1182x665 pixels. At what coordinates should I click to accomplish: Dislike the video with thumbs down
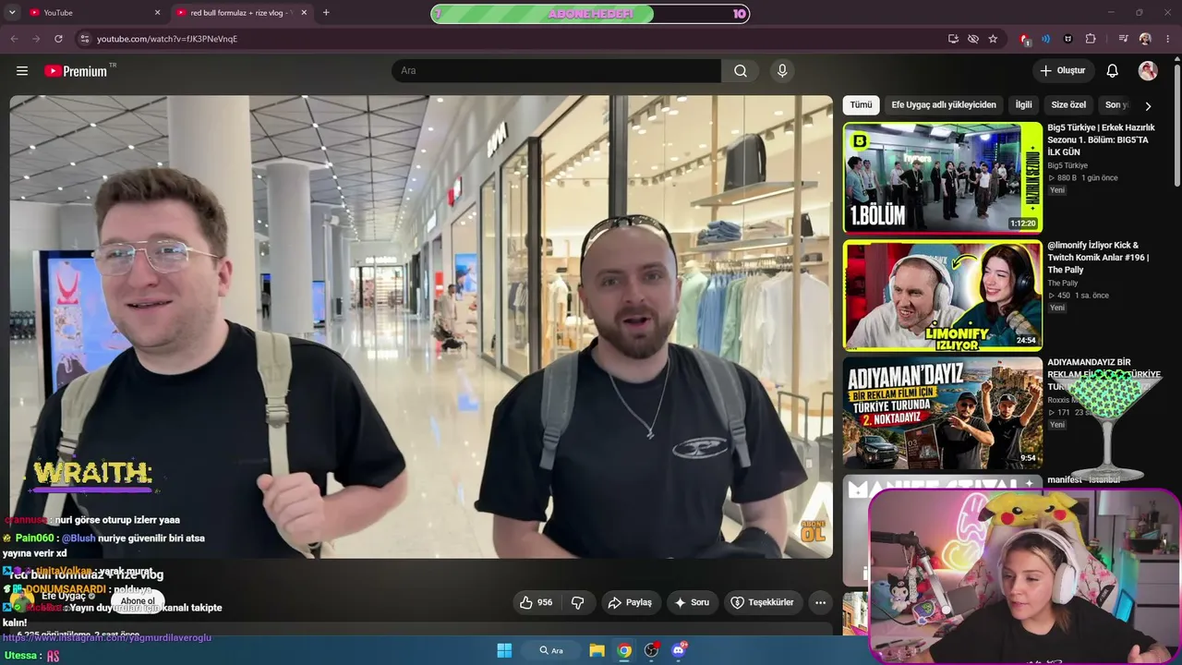(578, 602)
